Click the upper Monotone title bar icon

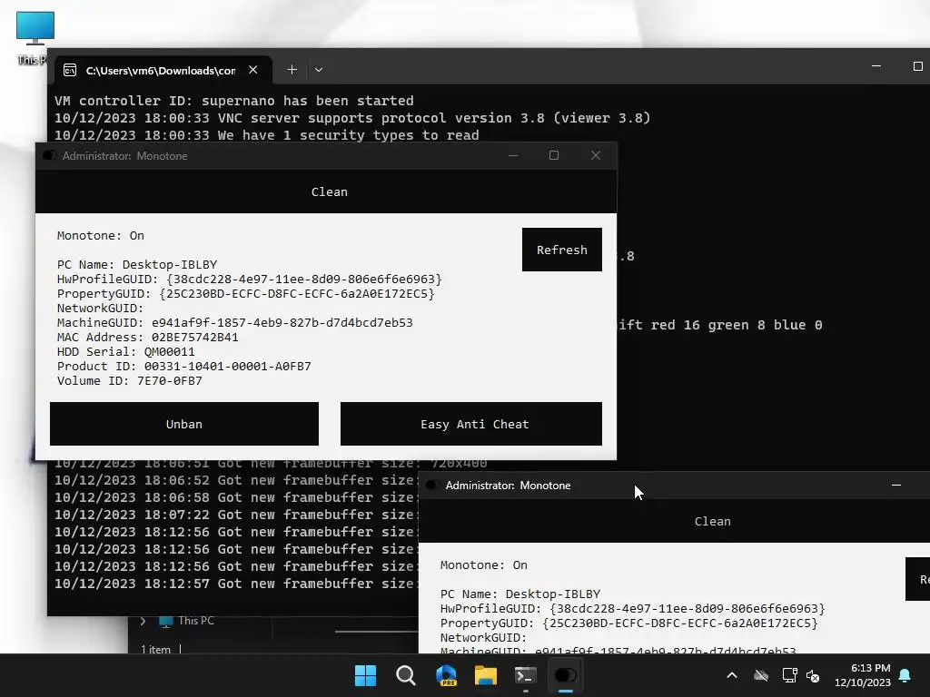[49, 155]
